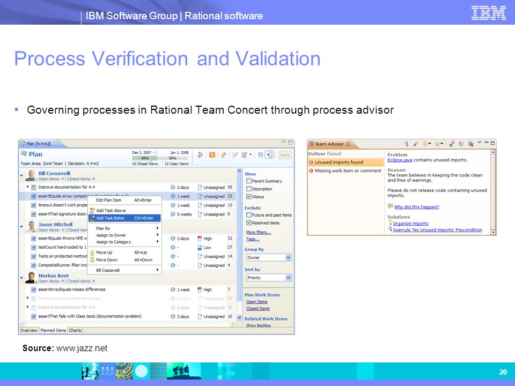
Task: Click the plan list vertical scrollbar
Action: (239, 244)
